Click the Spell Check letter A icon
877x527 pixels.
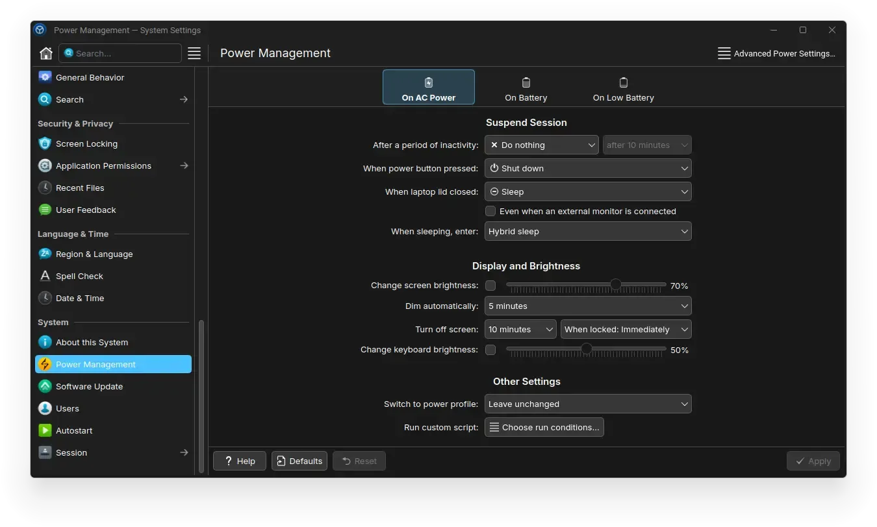(45, 276)
